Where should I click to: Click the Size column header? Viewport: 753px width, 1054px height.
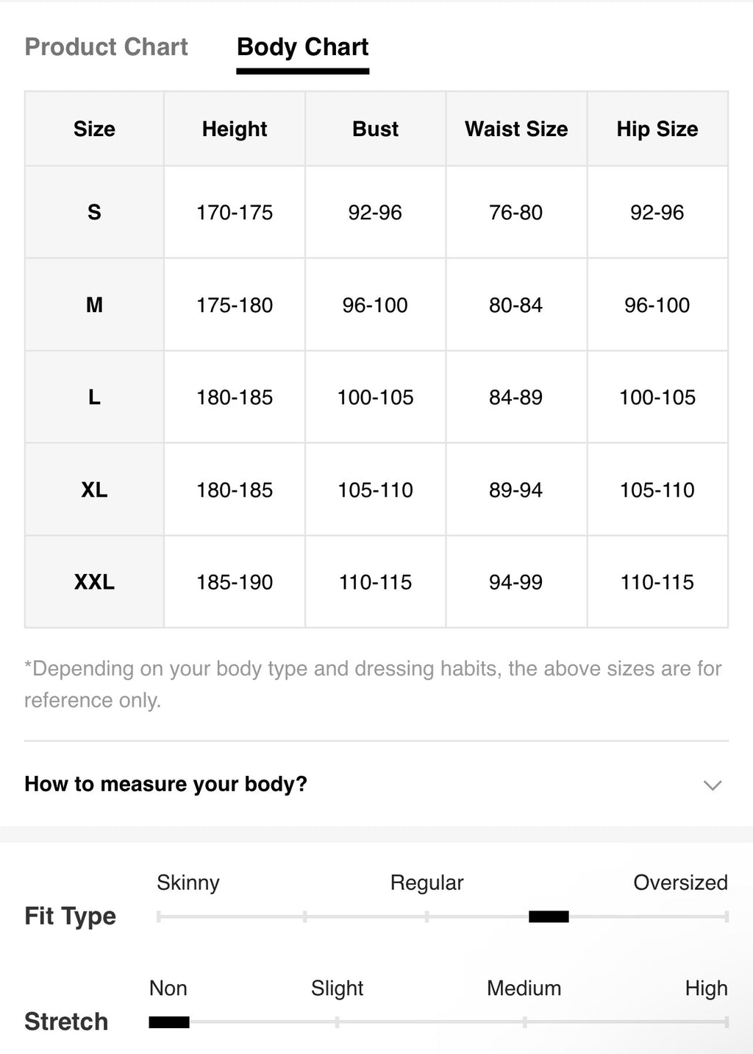pos(94,129)
